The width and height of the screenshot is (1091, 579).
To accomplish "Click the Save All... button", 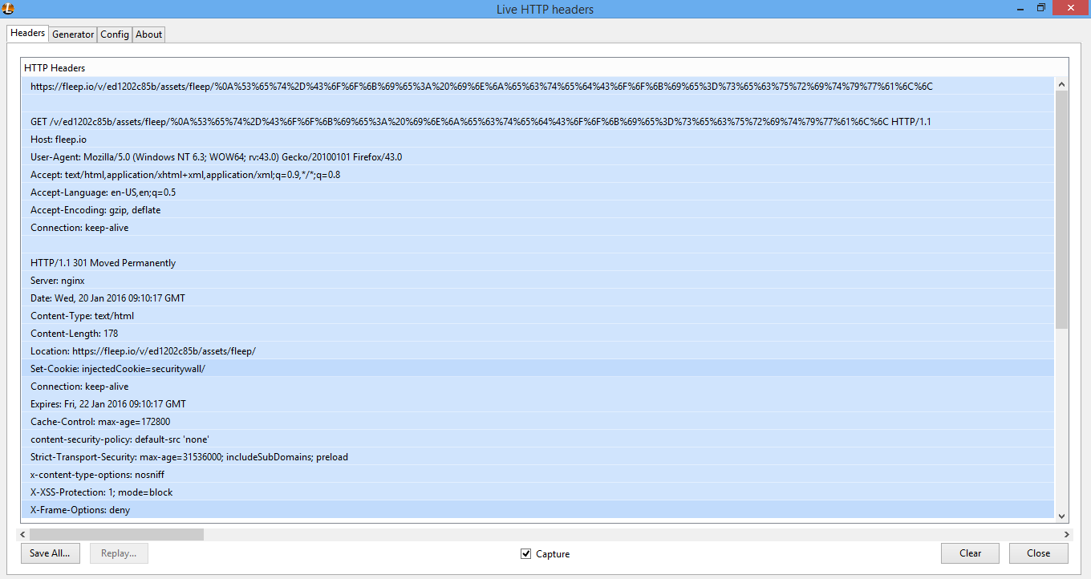I will coord(50,553).
